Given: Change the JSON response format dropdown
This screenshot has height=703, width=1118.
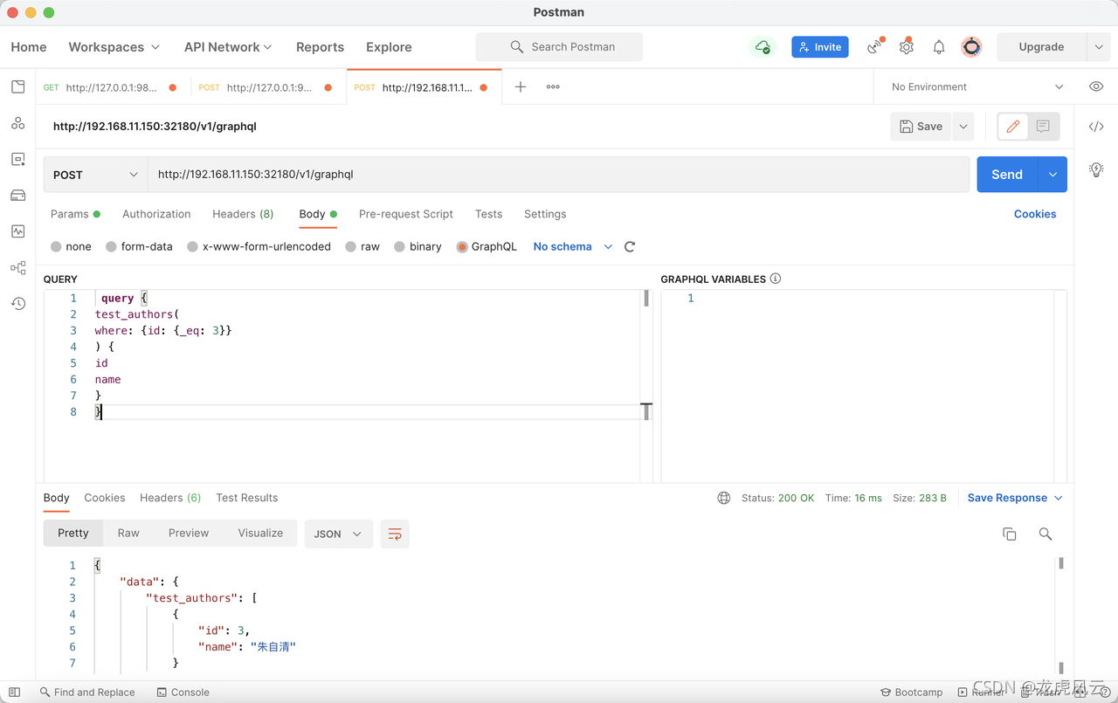Looking at the screenshot, I should tap(338, 534).
